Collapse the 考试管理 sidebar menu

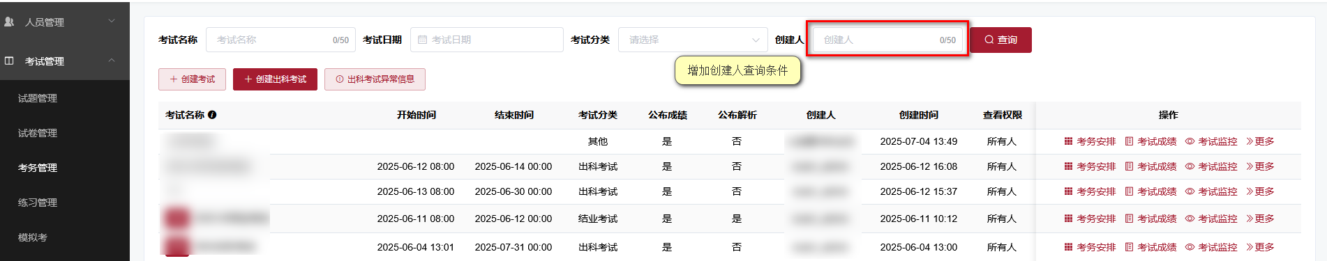(x=64, y=61)
